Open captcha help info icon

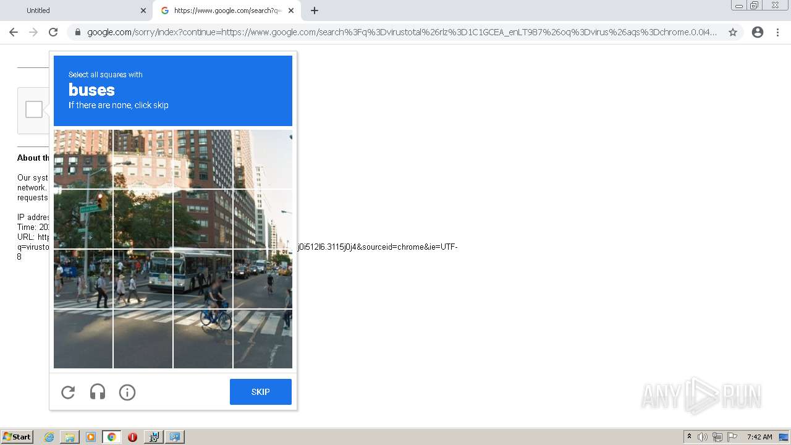[127, 392]
